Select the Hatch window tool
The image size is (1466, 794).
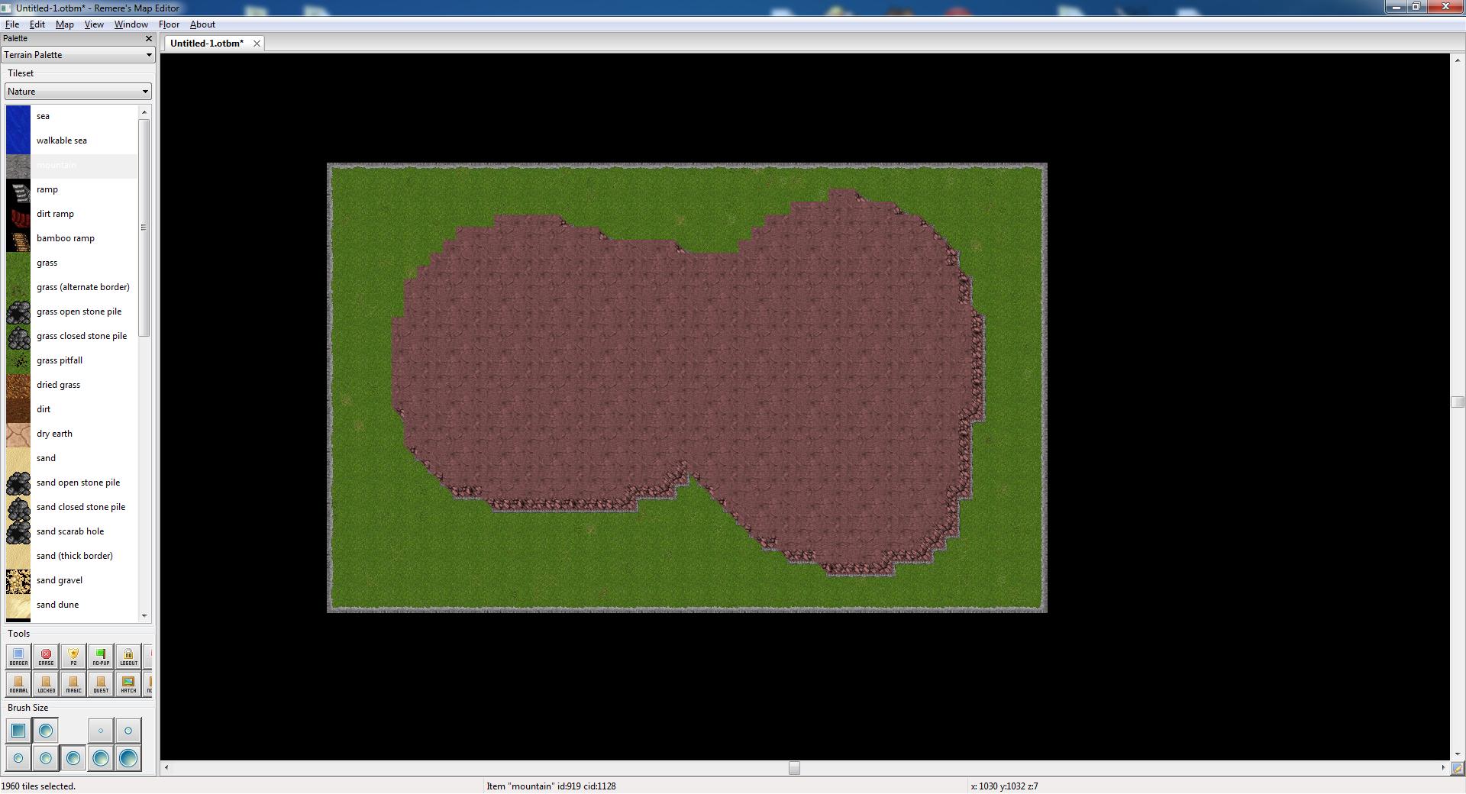[128, 684]
